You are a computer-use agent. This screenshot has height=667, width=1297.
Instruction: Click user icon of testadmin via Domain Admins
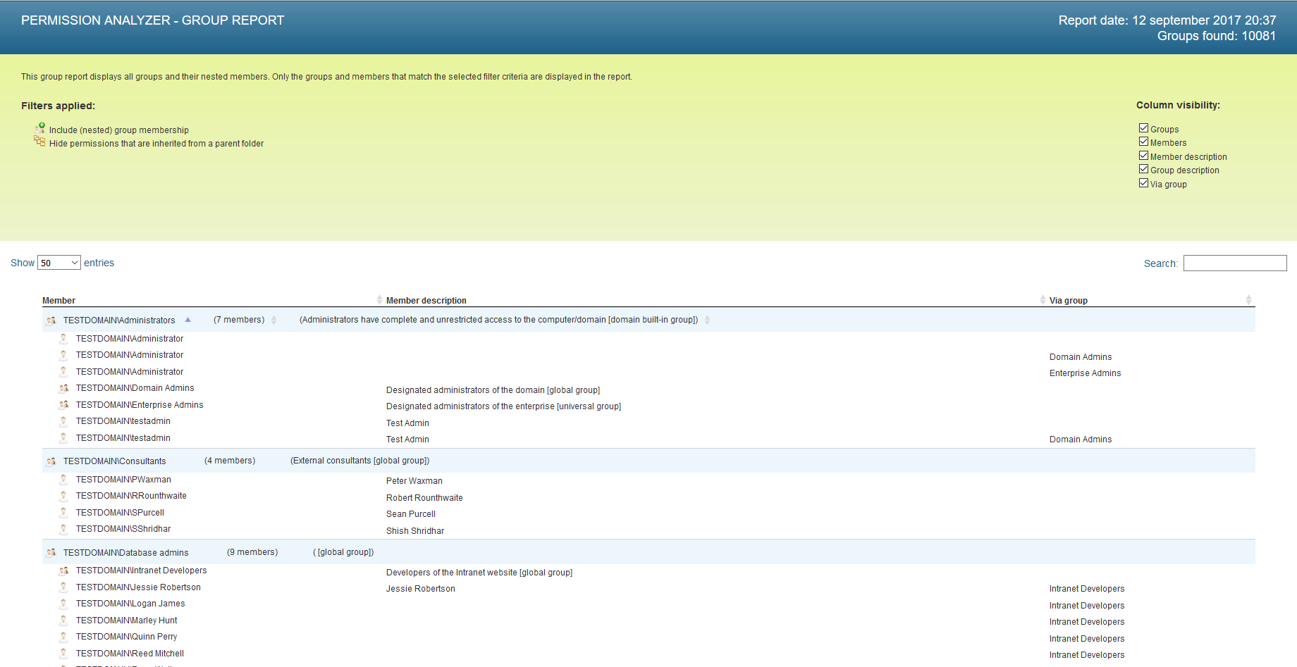63,438
